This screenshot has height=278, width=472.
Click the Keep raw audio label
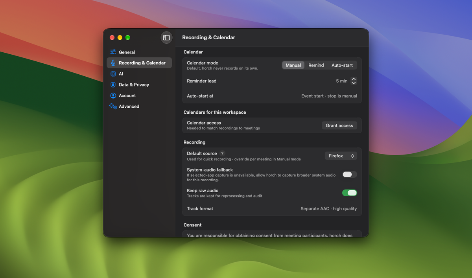click(x=203, y=191)
